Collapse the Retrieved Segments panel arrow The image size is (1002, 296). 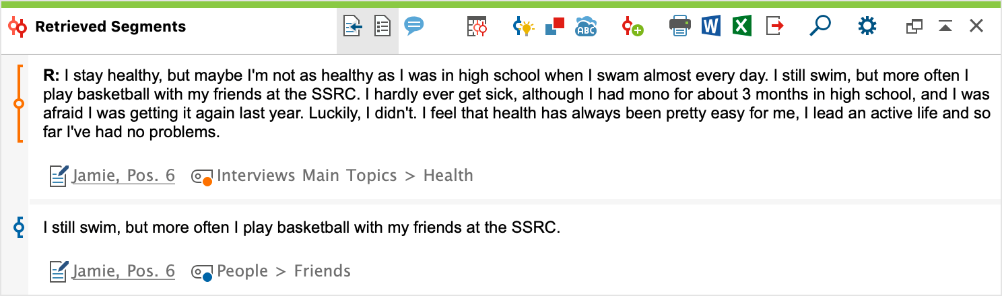(945, 27)
